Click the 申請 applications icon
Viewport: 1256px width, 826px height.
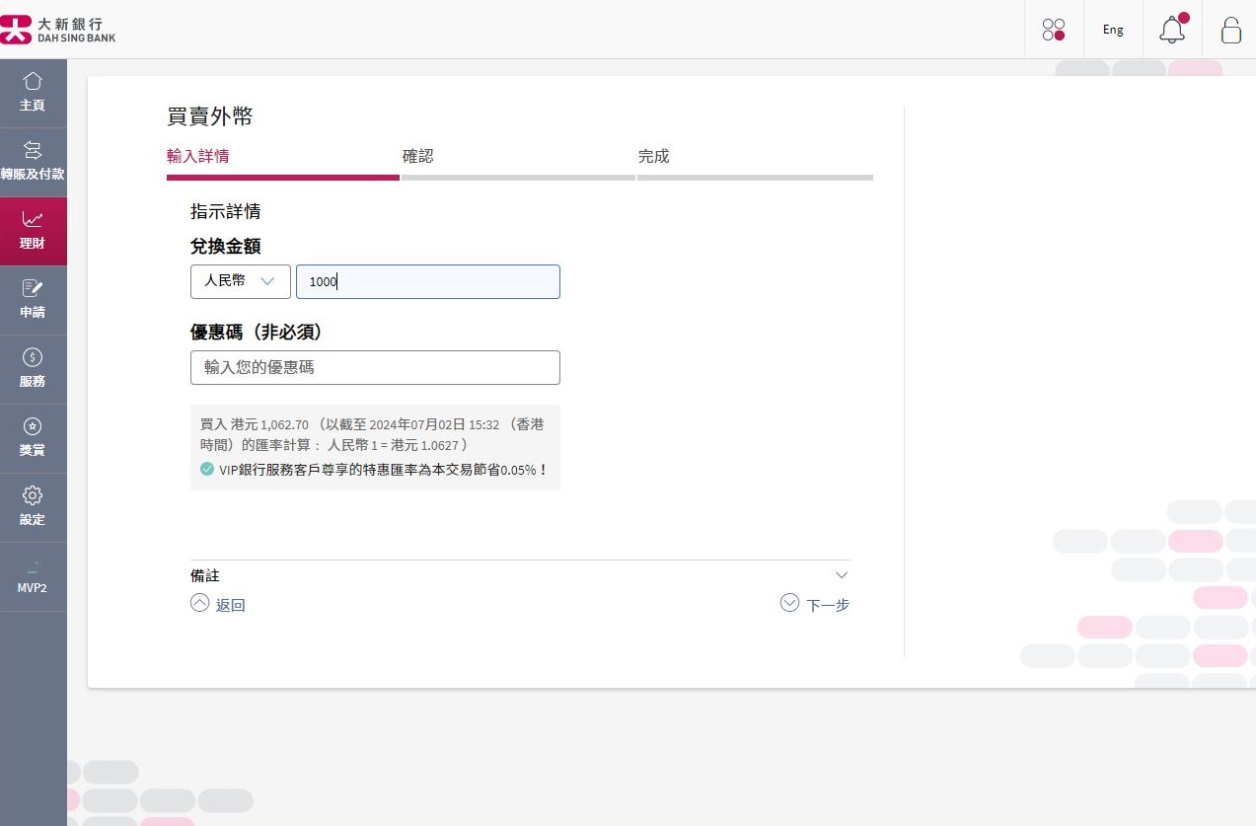point(33,299)
